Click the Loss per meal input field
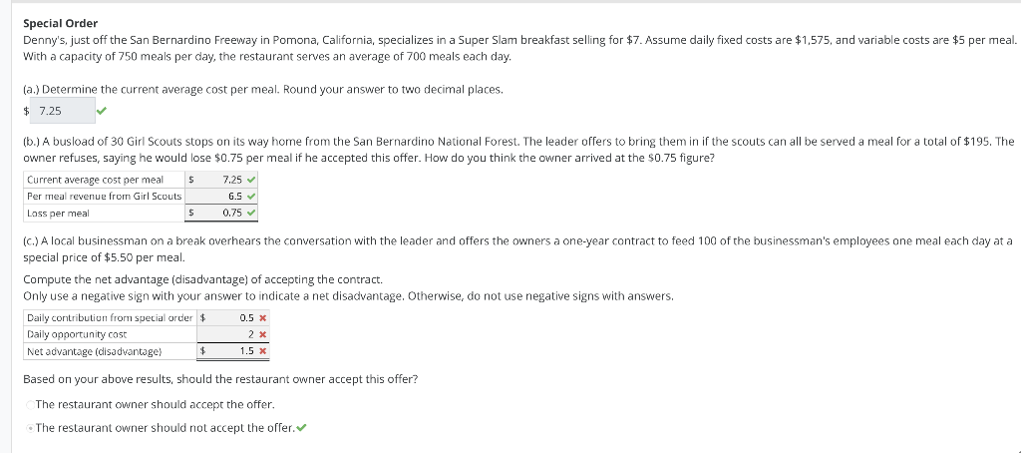 tap(221, 213)
